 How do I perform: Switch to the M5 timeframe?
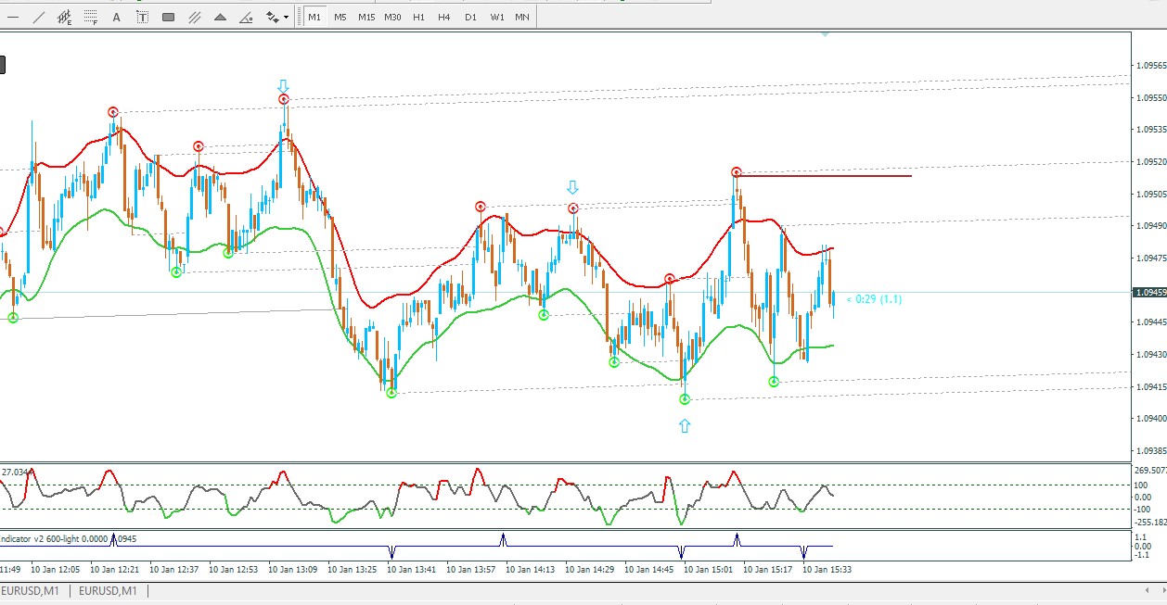tap(340, 17)
